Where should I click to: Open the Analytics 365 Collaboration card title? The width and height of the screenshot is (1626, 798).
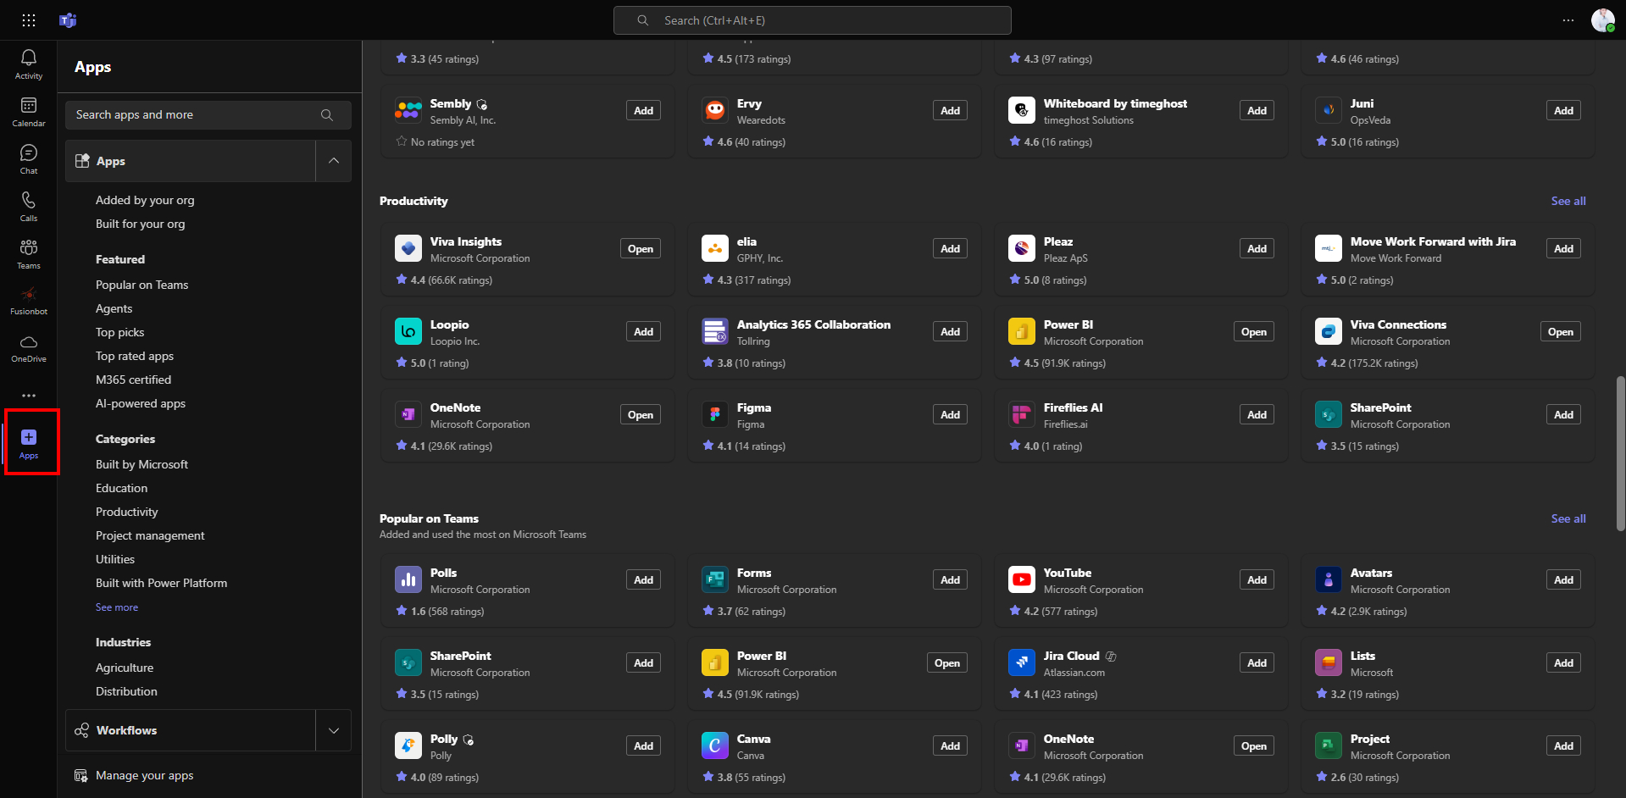pos(813,324)
